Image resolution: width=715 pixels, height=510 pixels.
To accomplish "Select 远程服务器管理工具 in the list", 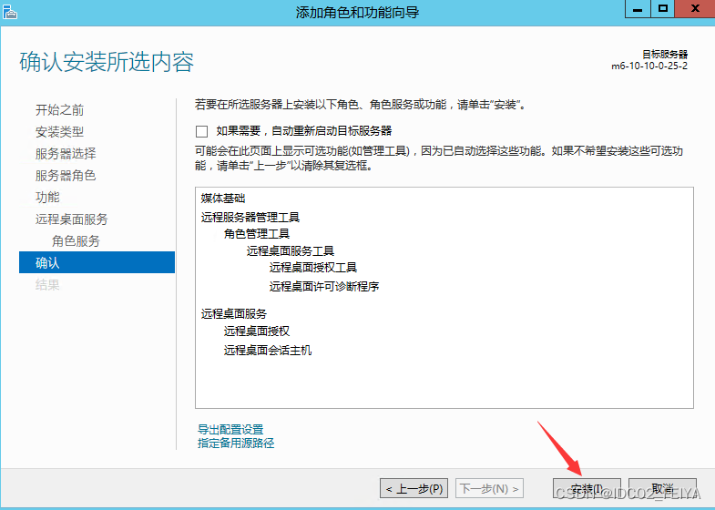I will click(250, 217).
